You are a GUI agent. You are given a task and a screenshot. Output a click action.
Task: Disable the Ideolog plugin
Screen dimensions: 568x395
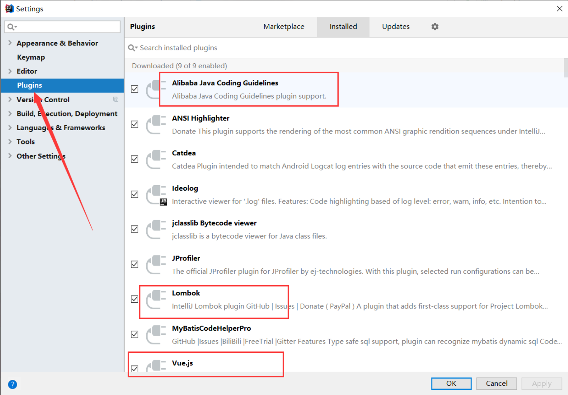point(135,194)
